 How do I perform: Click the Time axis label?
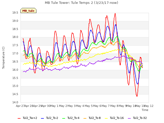coord(145,110)
